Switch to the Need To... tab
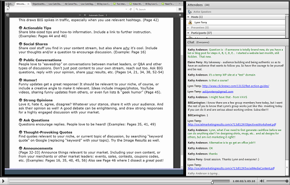The height and width of the screenshot is (185, 290). coord(168,4)
